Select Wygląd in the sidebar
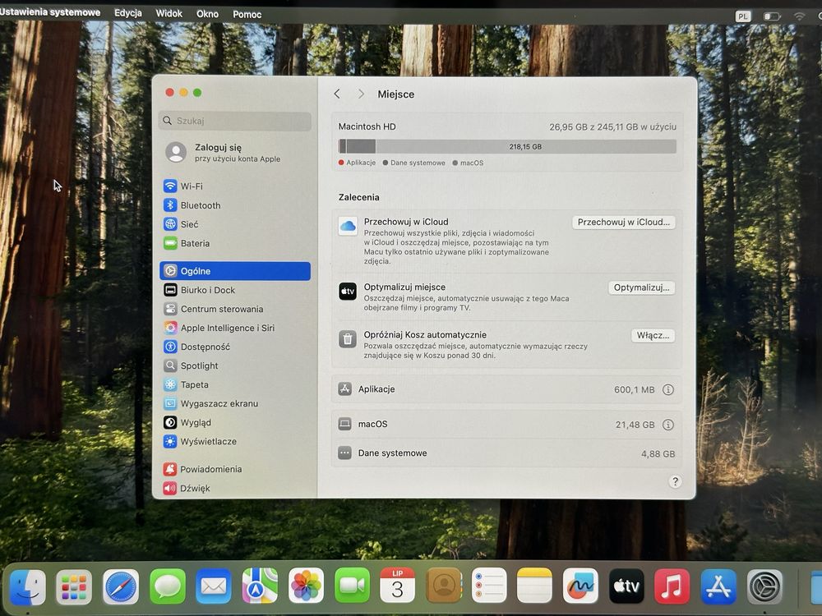This screenshot has height=616, width=822. [x=235, y=422]
